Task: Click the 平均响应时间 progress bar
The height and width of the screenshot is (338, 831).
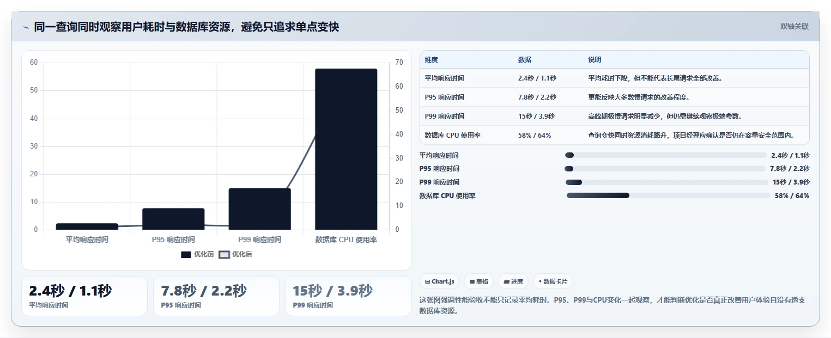Action: click(x=666, y=155)
